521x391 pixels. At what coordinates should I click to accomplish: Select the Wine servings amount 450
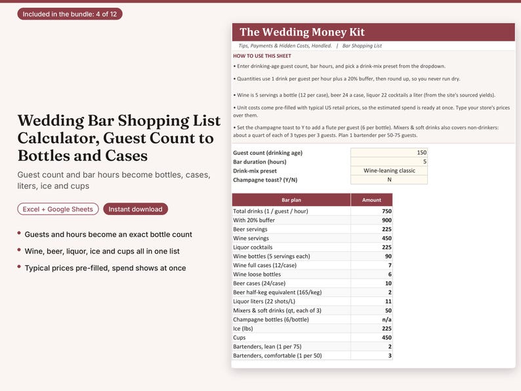371,238
